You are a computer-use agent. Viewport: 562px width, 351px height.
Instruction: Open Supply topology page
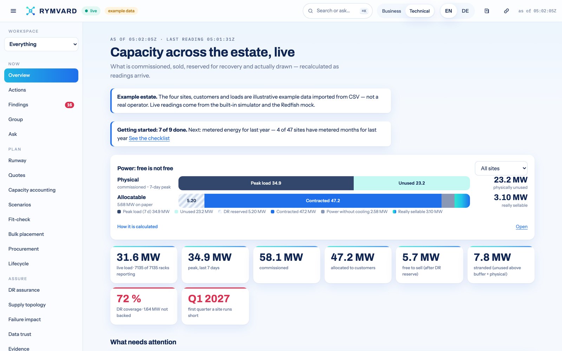41,305
